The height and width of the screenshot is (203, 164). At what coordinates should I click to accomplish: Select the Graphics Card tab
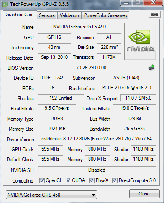pyautogui.click(x=20, y=15)
